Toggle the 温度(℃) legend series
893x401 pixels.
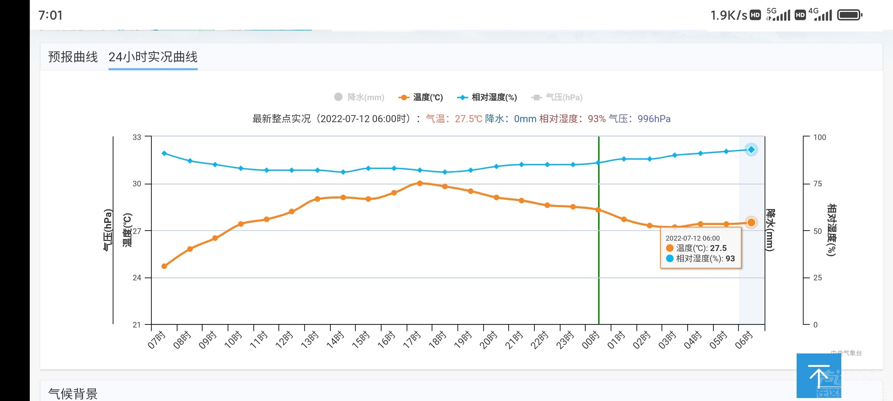pyautogui.click(x=420, y=97)
